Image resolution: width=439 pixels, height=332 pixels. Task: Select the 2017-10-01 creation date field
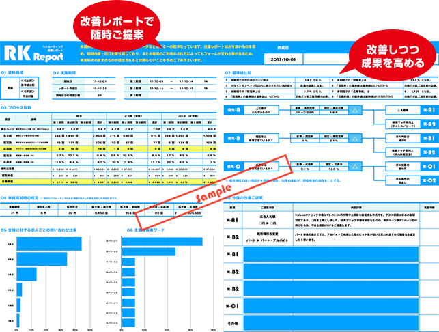point(283,59)
